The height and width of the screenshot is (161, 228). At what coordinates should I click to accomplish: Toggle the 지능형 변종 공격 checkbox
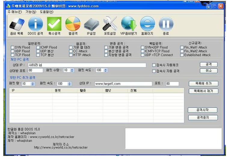click(x=106, y=55)
